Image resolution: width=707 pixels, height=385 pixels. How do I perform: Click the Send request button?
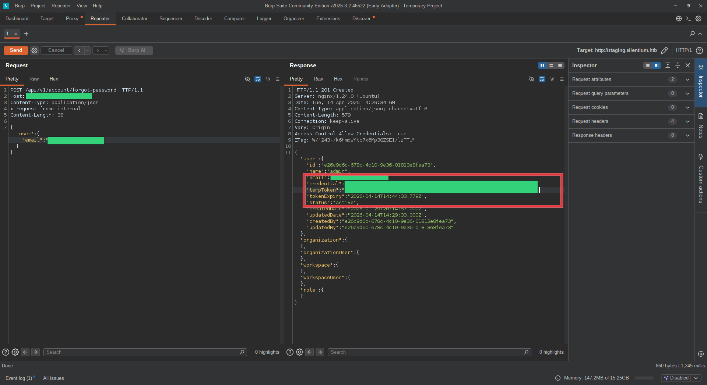16,50
